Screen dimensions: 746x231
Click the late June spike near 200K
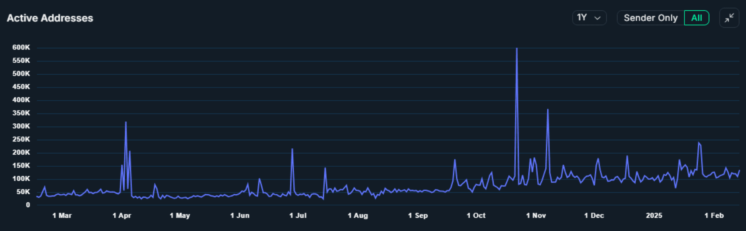click(x=292, y=149)
